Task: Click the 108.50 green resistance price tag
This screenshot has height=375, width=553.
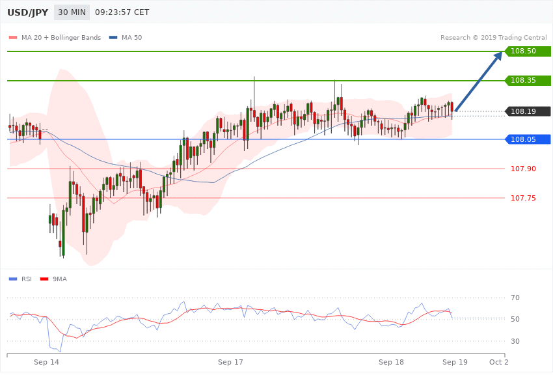Action: 528,51
